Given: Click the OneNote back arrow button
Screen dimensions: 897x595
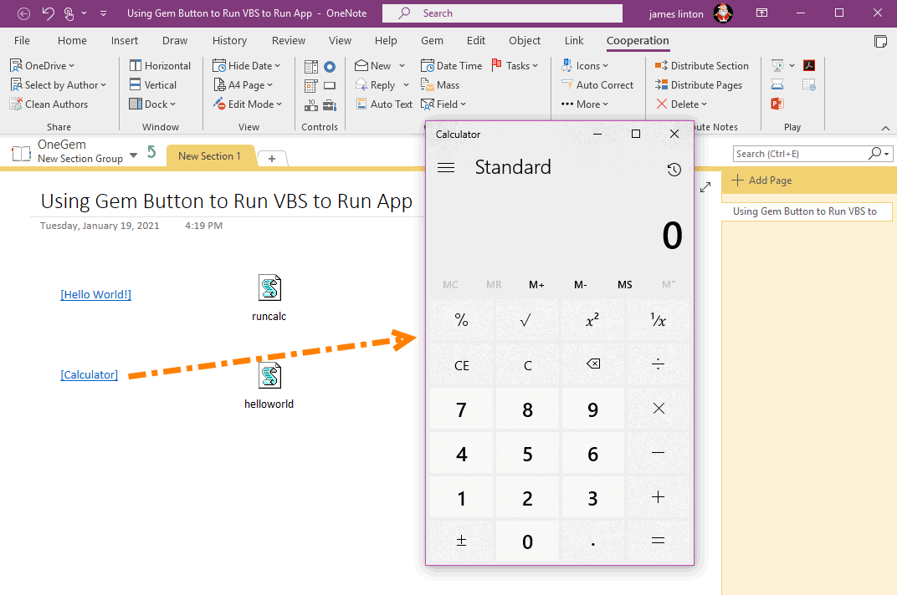Looking at the screenshot, I should [x=23, y=13].
